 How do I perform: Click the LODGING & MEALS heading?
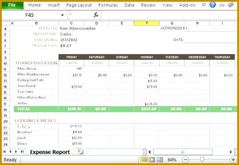[35, 121]
